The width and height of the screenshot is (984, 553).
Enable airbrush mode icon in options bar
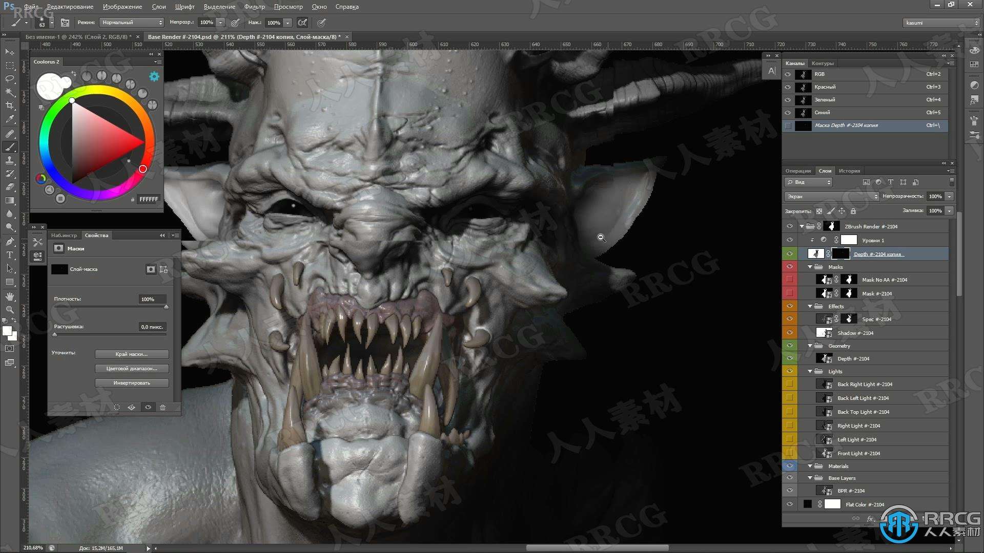tap(303, 23)
